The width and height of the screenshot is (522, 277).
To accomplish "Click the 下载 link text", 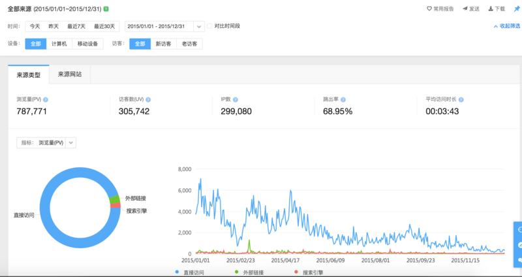I will 500,9.
